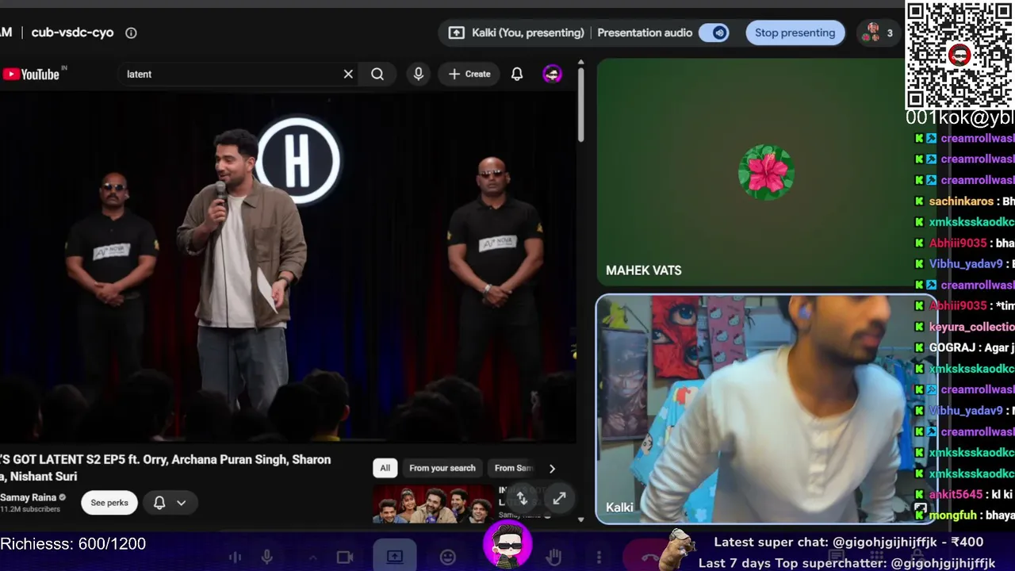Click the 'Richiesss: 600/1200' goal text
This screenshot has height=571, width=1015.
pos(73,544)
